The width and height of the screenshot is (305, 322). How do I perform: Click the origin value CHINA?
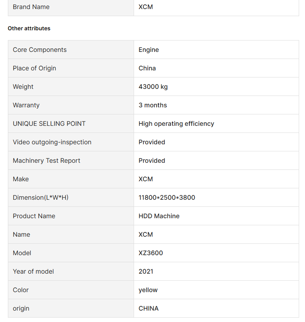coord(149,309)
